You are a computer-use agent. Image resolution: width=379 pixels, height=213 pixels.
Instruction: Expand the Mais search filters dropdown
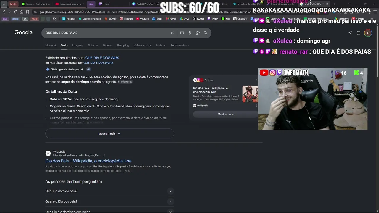click(x=160, y=45)
